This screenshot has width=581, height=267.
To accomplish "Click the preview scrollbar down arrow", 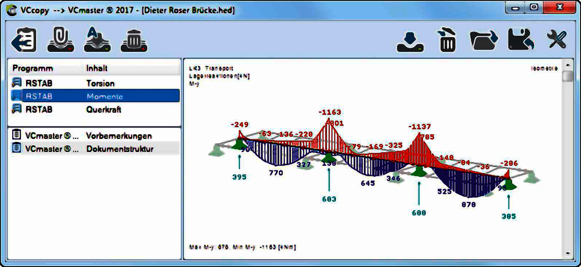I will point(567,253).
